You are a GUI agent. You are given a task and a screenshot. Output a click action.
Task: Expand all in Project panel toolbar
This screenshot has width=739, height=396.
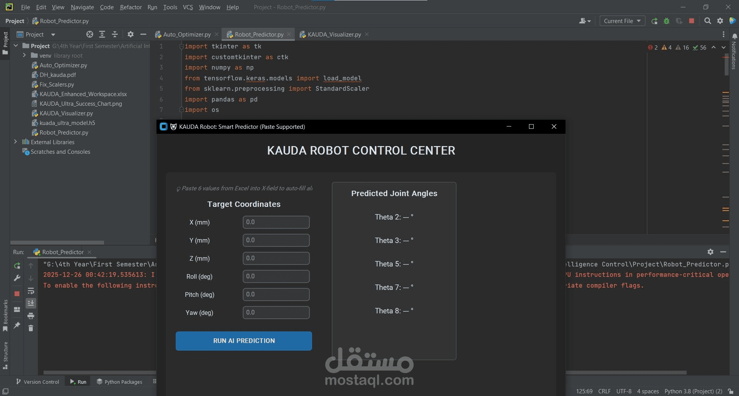pyautogui.click(x=102, y=34)
